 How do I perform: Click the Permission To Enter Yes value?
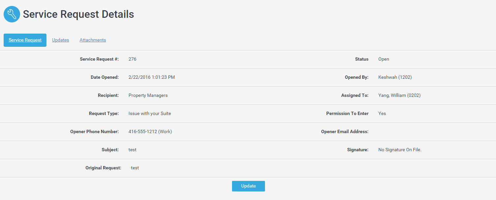[382, 114]
